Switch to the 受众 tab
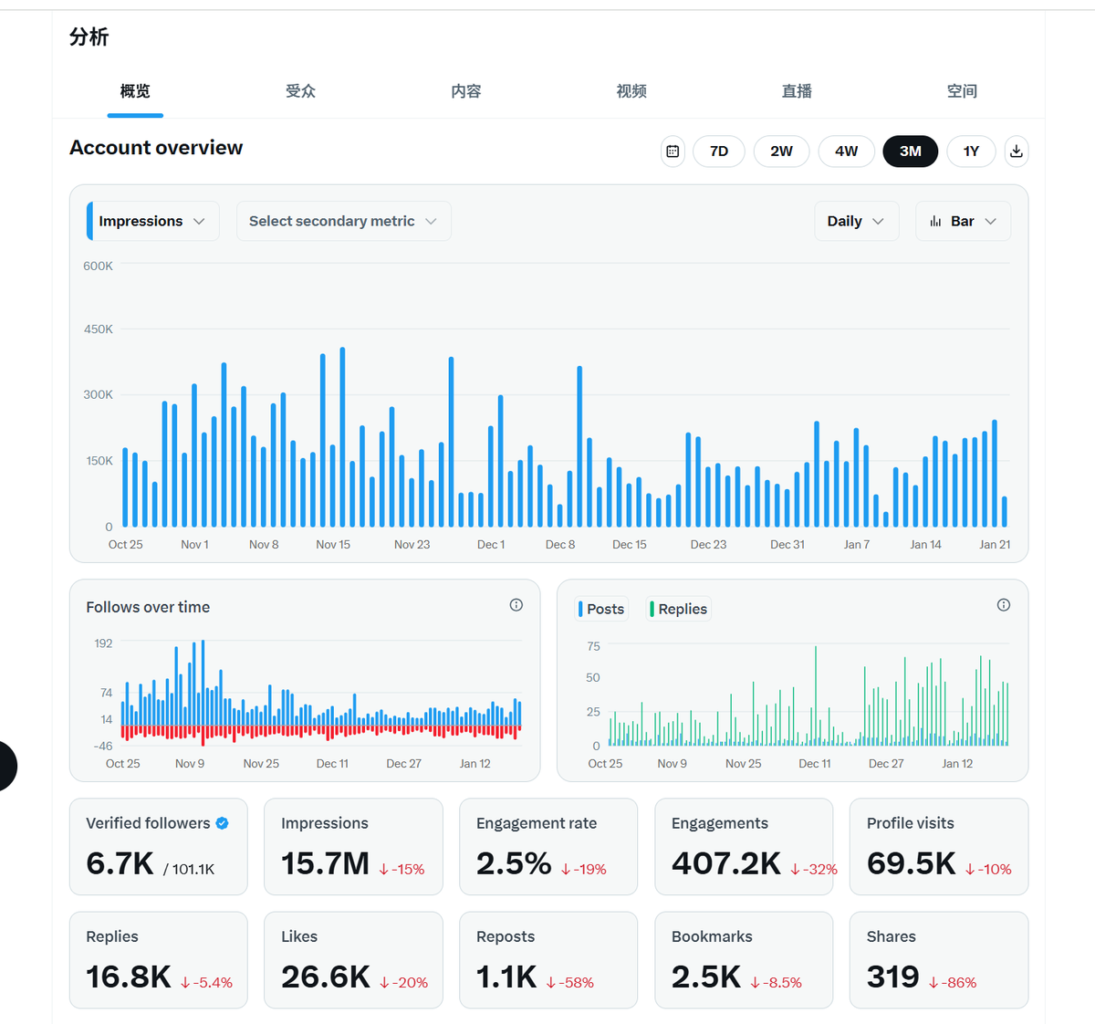 click(x=300, y=91)
